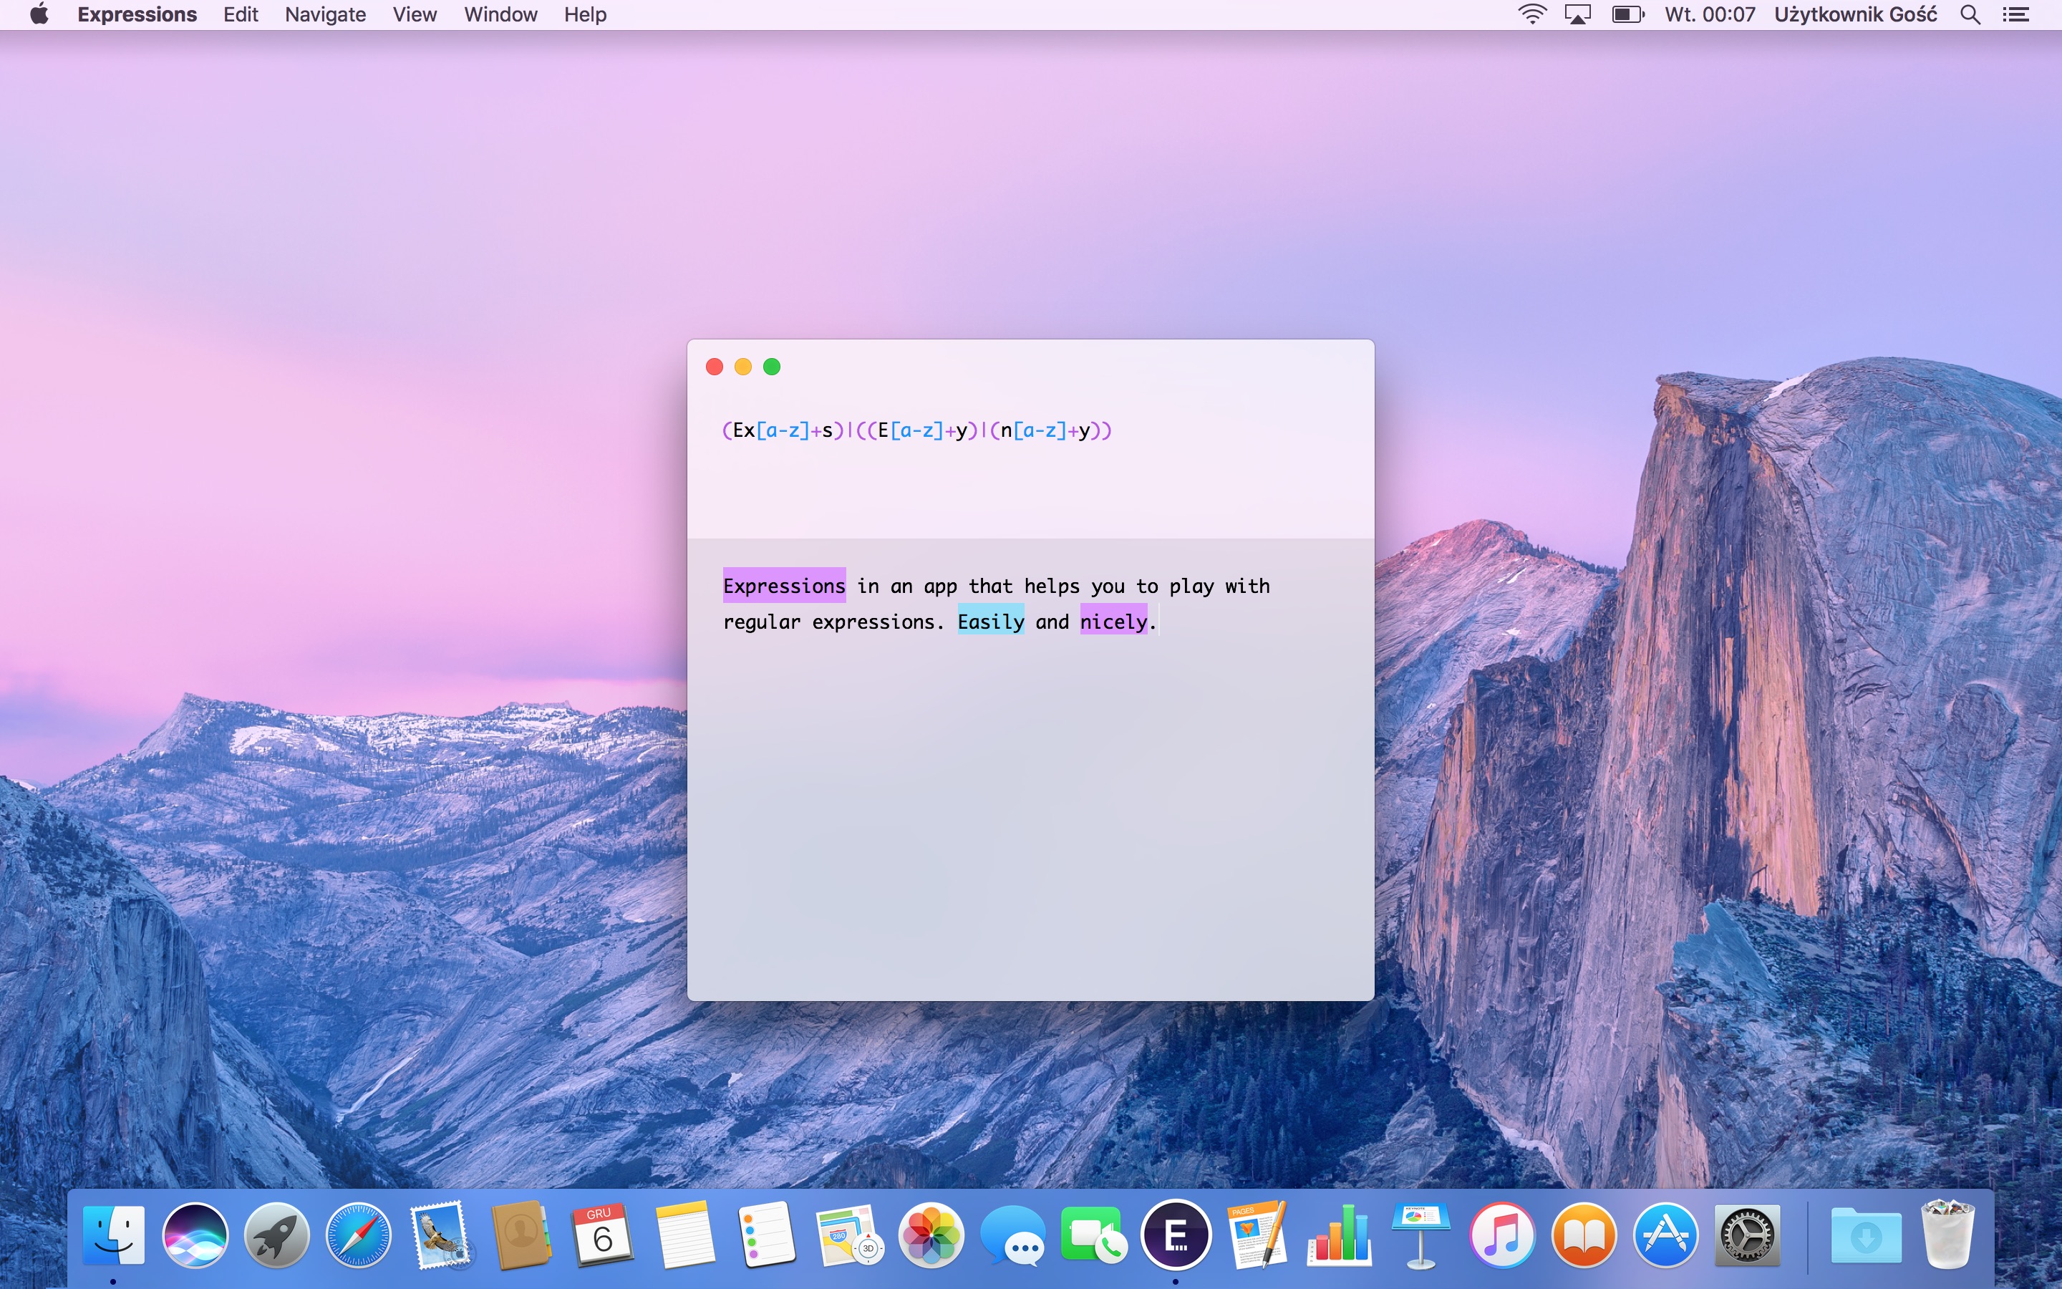Open the AirPlay display menu
The image size is (2062, 1289).
pyautogui.click(x=1577, y=14)
